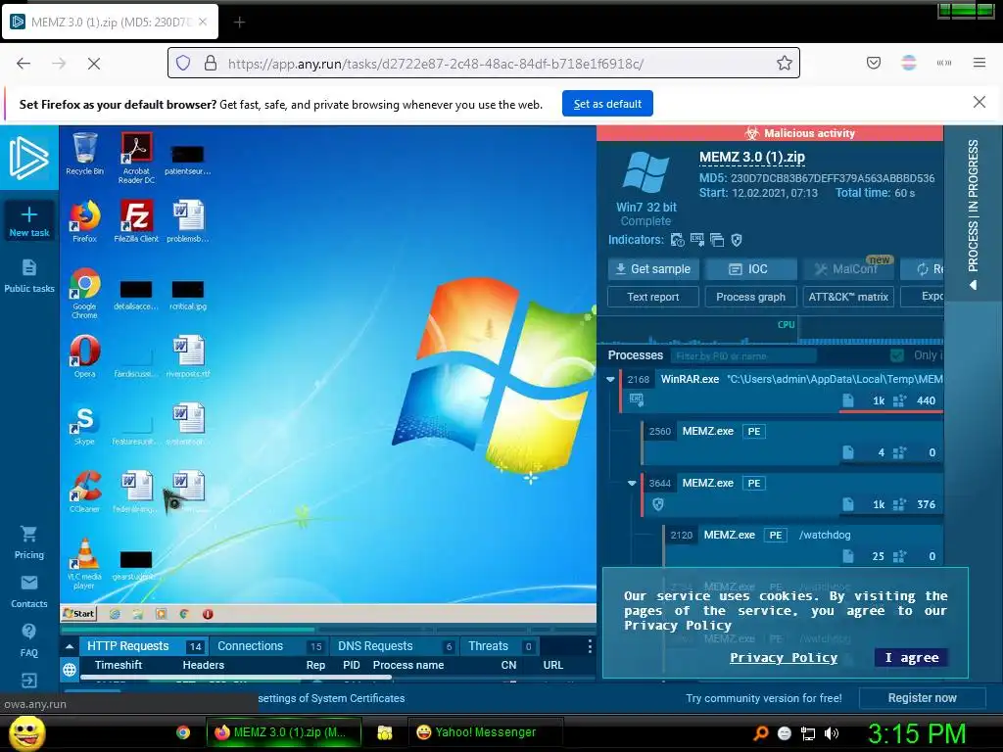Toggle the 'Only i...' checkbox in Processes
This screenshot has height=752, width=1003.
pos(897,355)
